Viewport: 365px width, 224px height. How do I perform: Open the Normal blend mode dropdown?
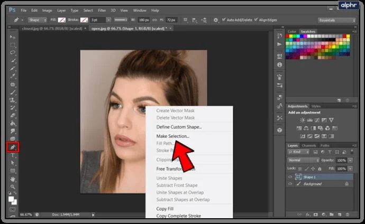pos(303,160)
